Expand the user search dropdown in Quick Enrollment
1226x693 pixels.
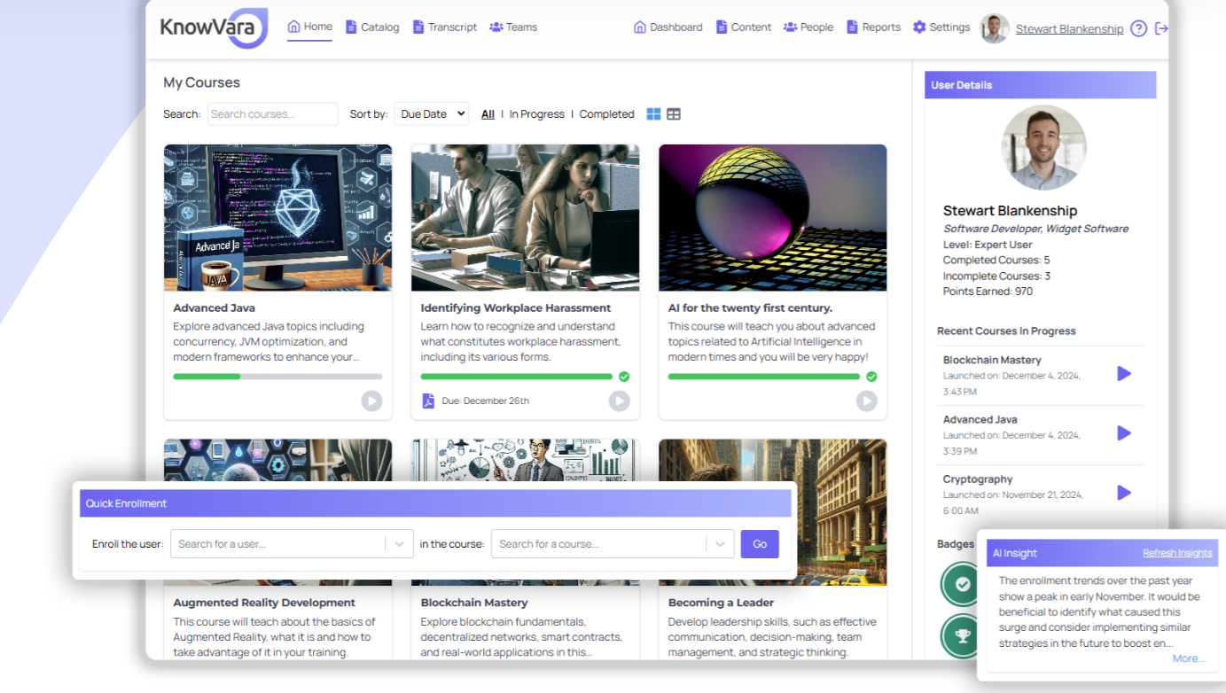click(x=399, y=543)
